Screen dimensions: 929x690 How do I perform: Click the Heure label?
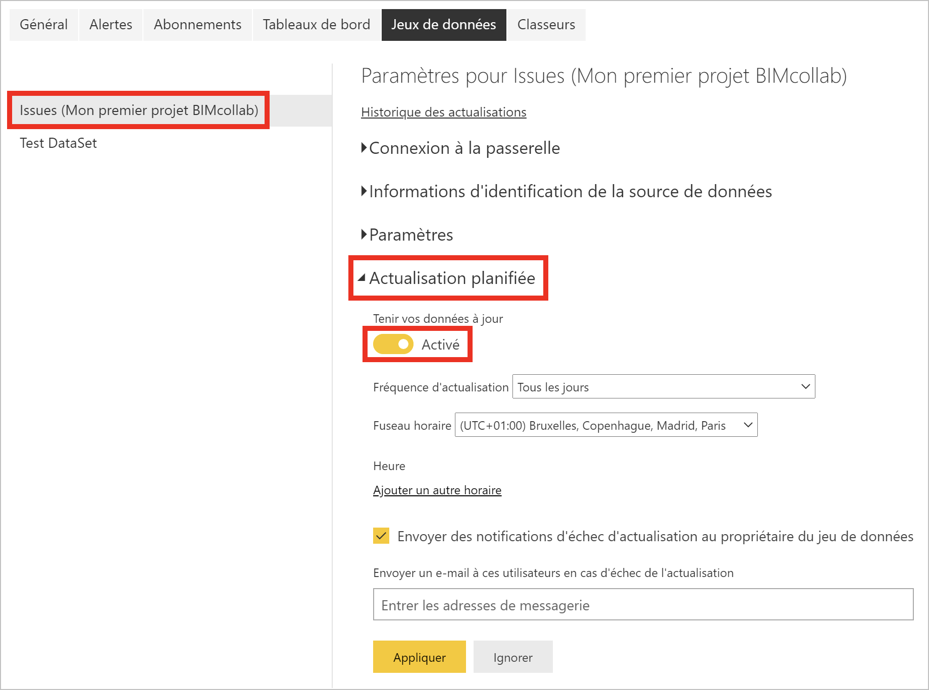[x=389, y=466]
